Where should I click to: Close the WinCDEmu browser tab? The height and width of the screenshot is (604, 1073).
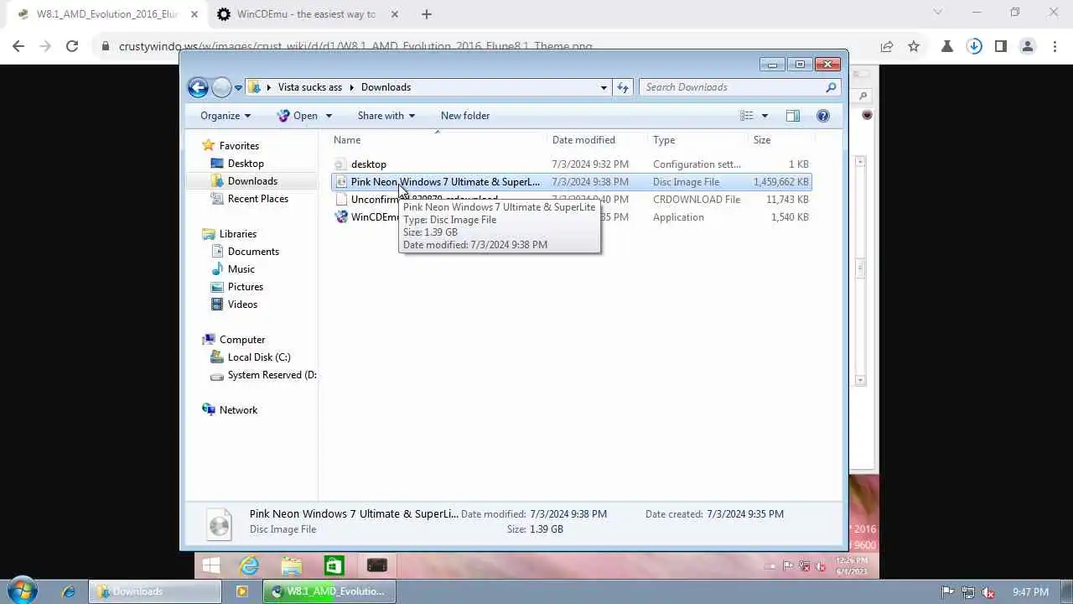tap(395, 14)
